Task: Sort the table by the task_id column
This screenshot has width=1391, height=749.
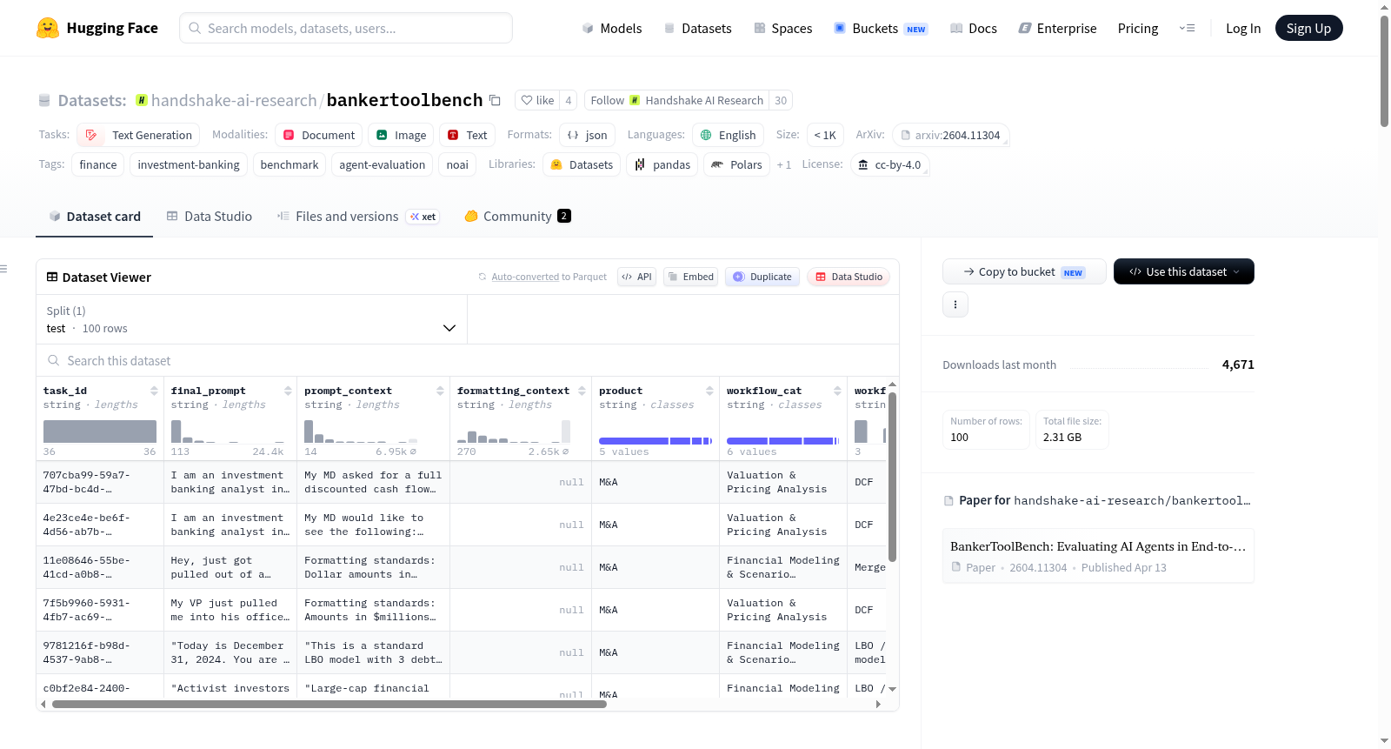Action: coord(154,391)
